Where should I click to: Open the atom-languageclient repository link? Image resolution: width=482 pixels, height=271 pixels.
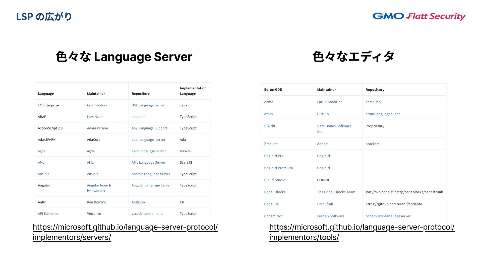[382, 114]
